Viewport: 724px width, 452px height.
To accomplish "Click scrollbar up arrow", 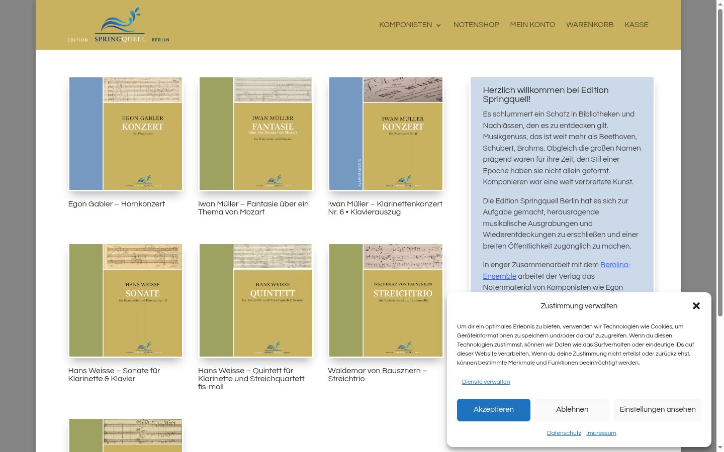I will [720, 4].
